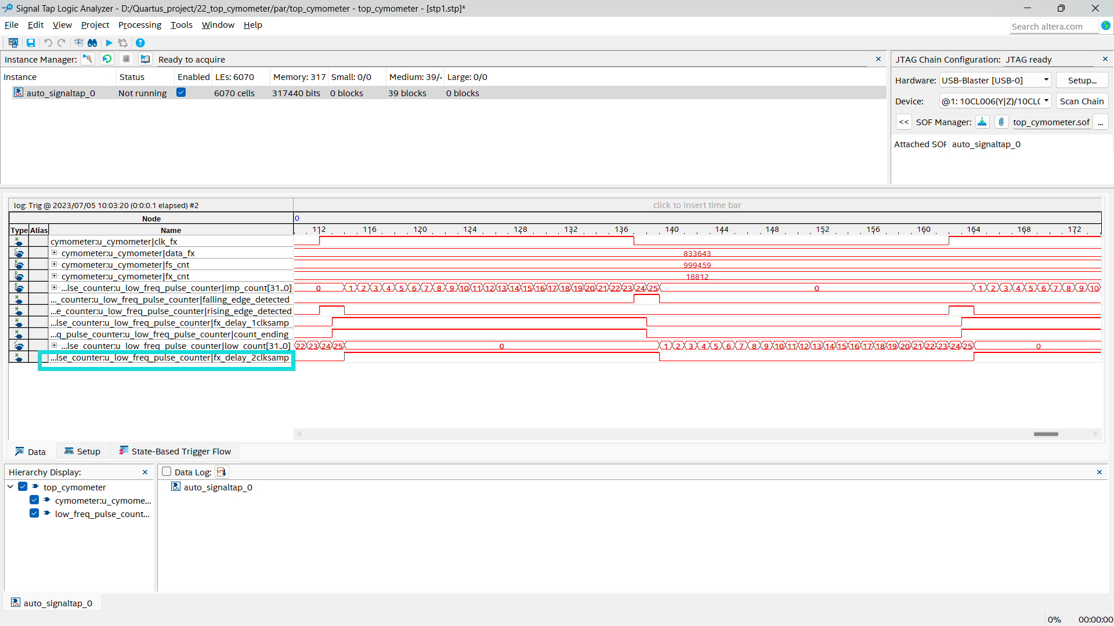Click the blue Start Compilation play icon

click(108, 43)
